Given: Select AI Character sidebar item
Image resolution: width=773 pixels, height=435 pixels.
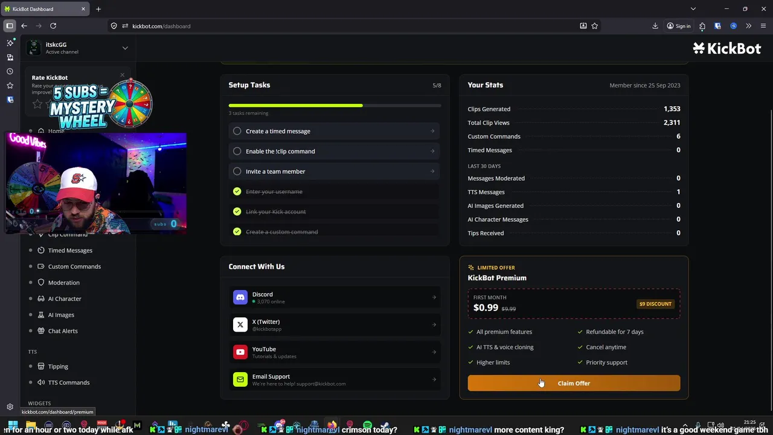Looking at the screenshot, I should tap(65, 298).
